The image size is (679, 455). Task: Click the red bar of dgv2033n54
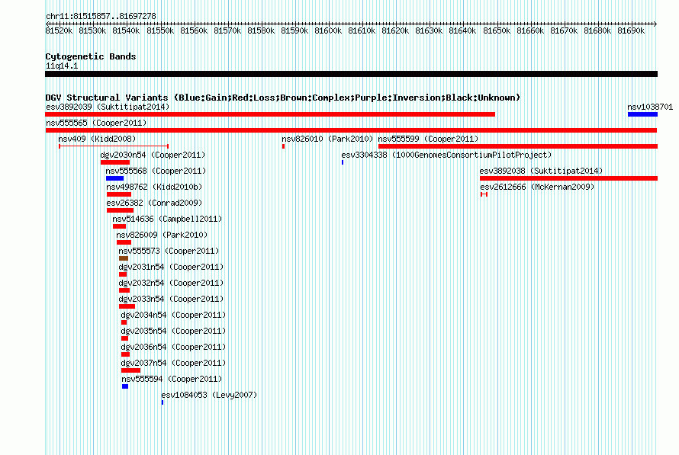(127, 306)
